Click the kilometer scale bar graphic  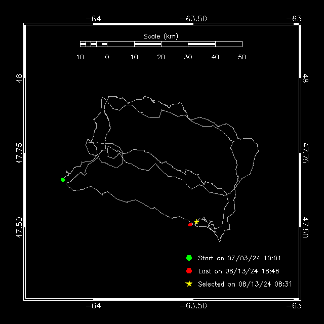[x=161, y=44]
